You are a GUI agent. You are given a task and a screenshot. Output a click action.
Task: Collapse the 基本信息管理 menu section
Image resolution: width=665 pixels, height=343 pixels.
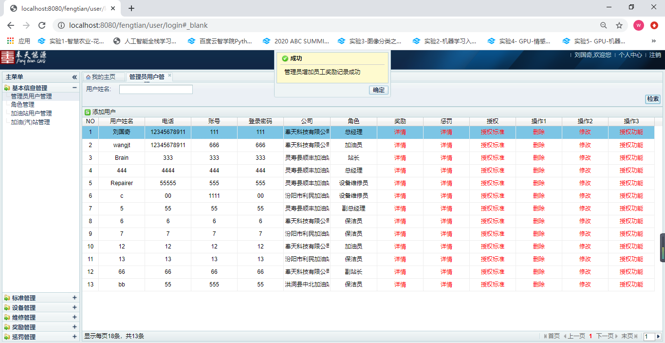(x=74, y=88)
